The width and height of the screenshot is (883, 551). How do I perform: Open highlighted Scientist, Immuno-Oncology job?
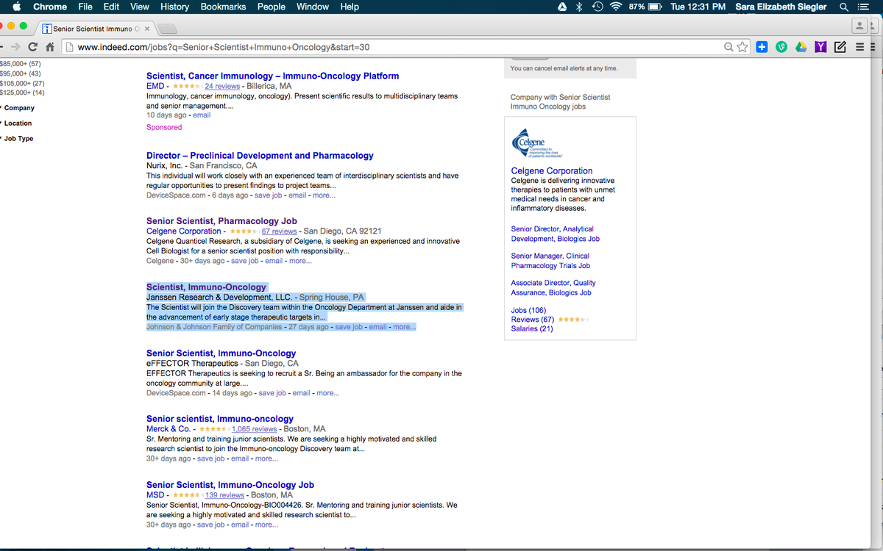pos(206,287)
